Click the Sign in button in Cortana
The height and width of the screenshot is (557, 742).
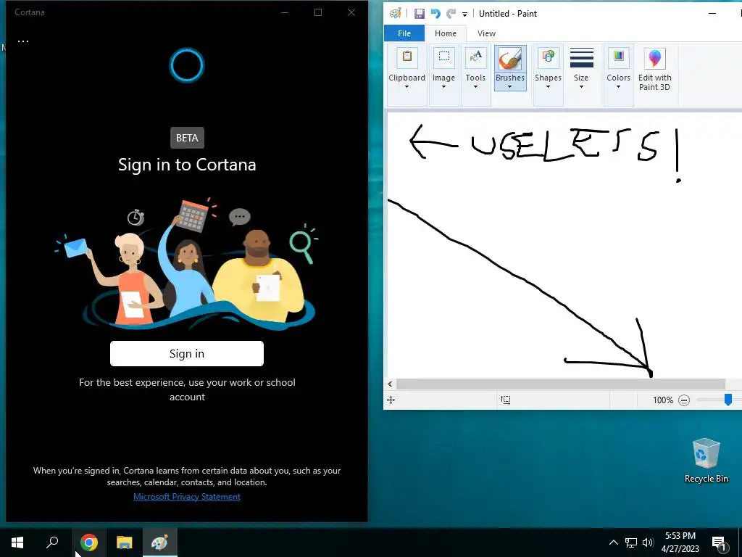(187, 353)
